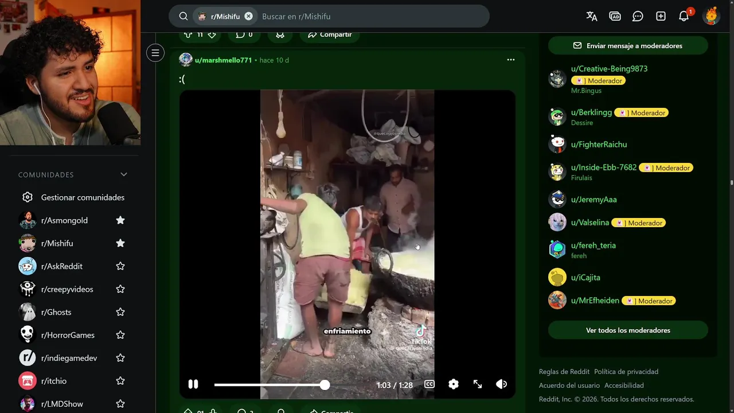Collapse the sidebar with hamburger button
The width and height of the screenshot is (734, 413).
155,53
